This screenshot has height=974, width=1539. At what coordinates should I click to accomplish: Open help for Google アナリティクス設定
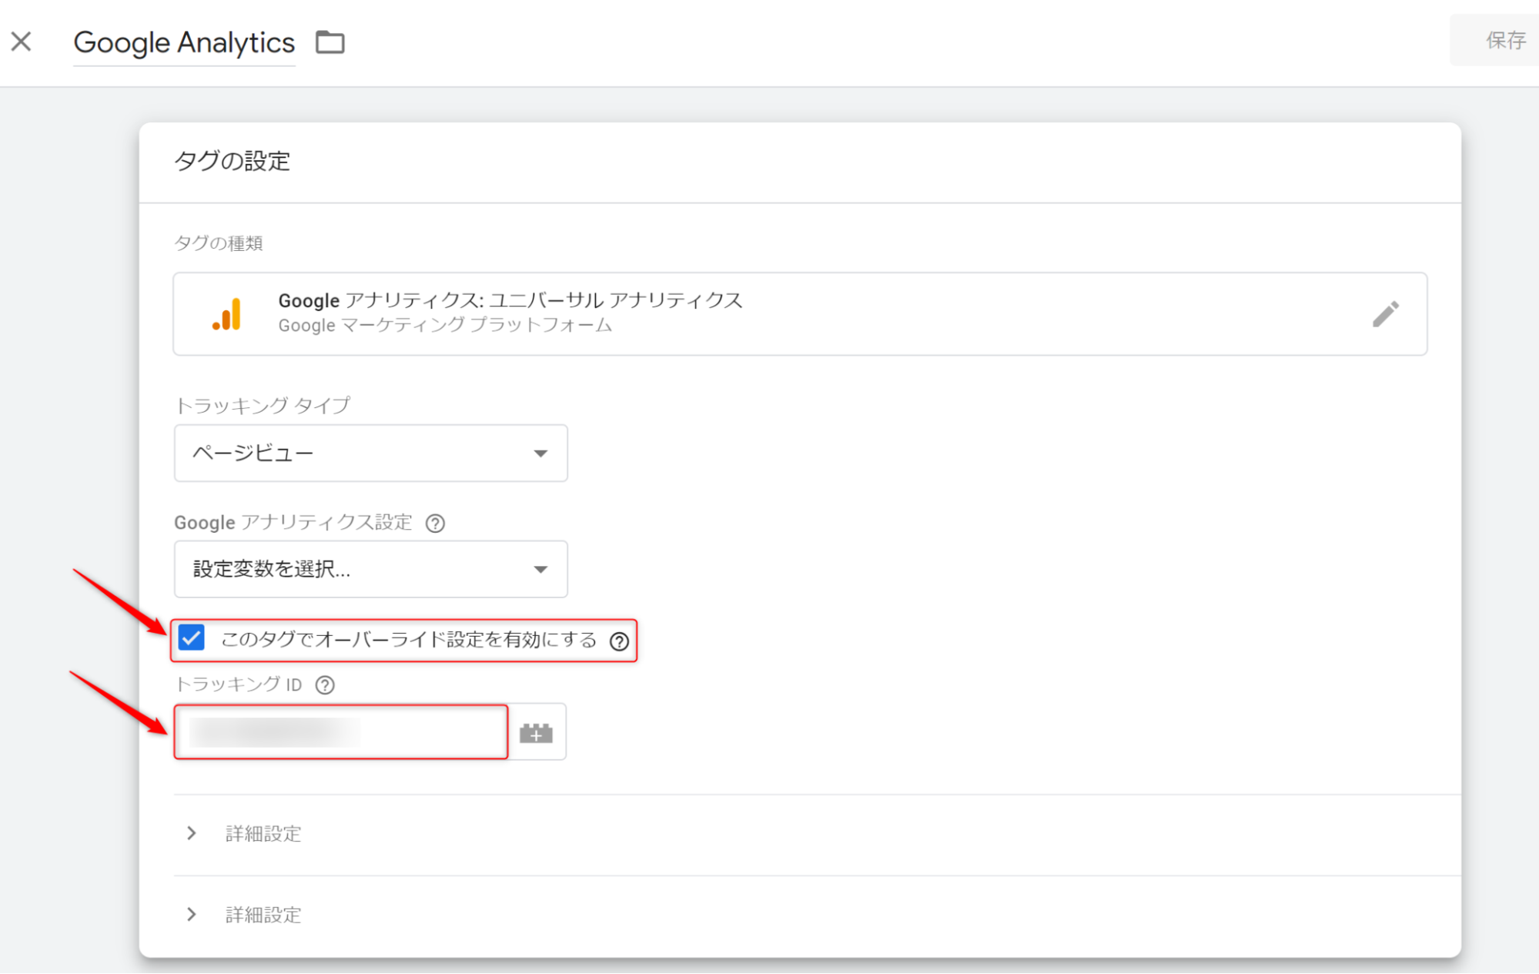pos(435,524)
